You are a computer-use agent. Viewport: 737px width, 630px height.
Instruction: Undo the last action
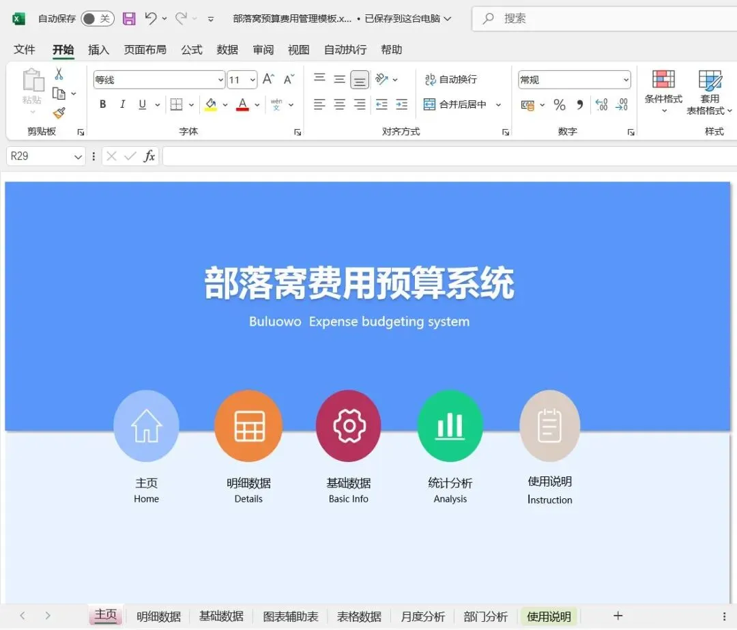click(x=150, y=19)
